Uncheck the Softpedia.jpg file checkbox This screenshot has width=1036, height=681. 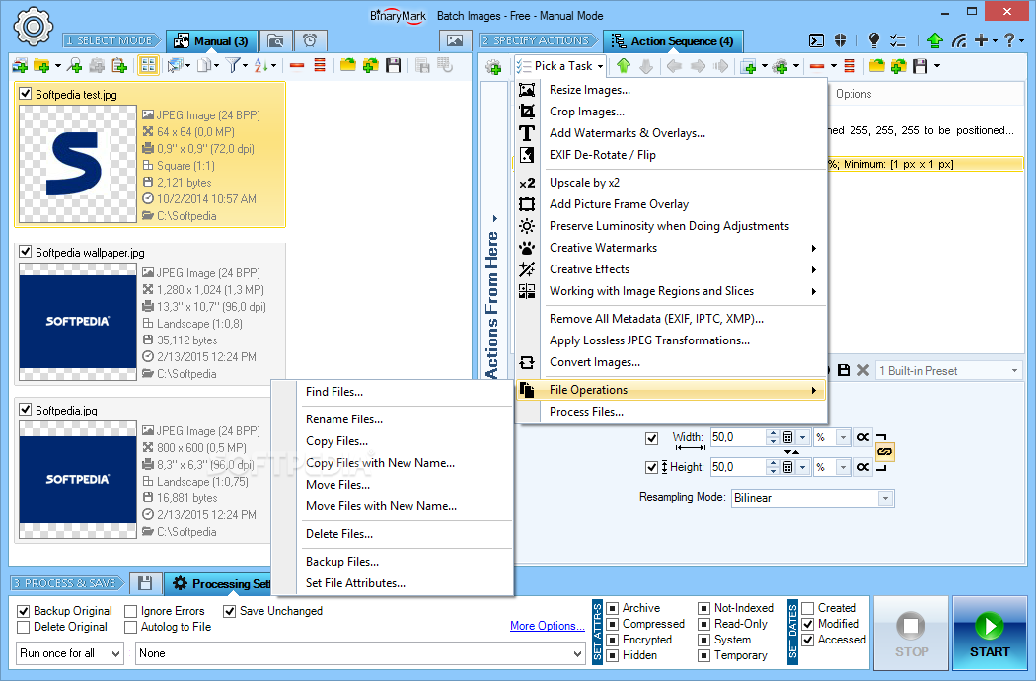coord(25,410)
